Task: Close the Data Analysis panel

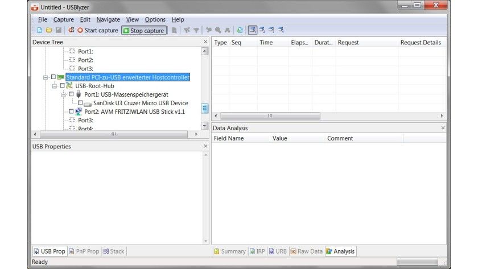Action: click(x=443, y=127)
